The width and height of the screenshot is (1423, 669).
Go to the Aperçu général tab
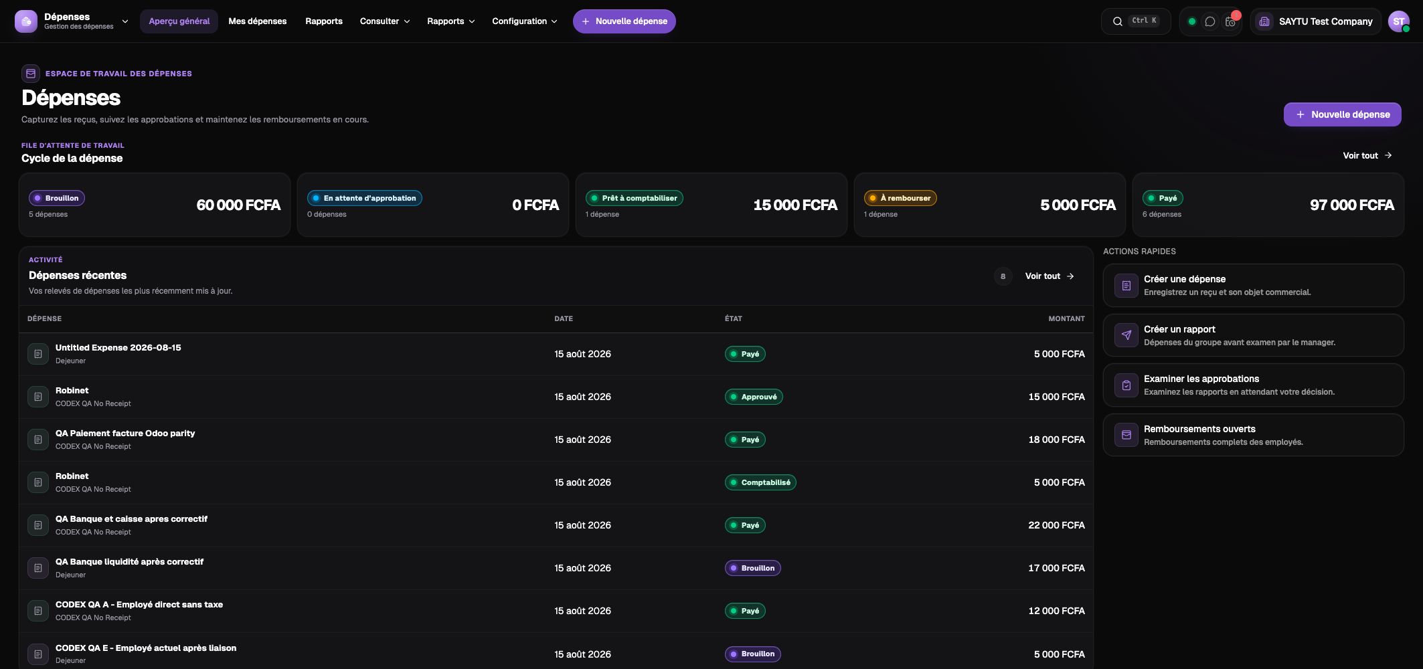(x=179, y=21)
